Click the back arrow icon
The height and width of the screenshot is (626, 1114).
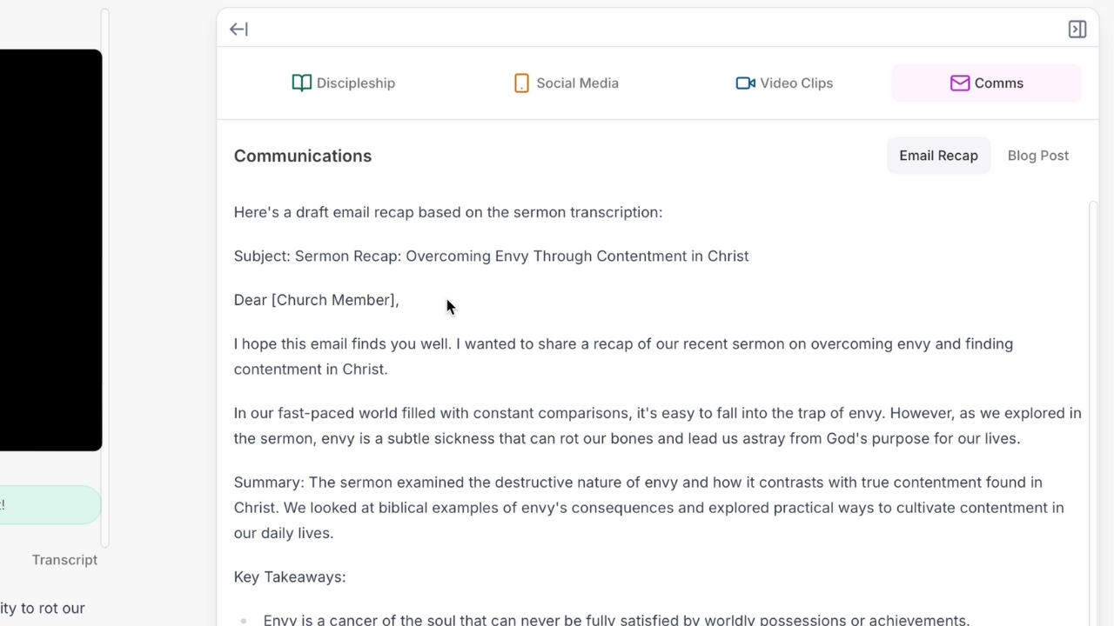(238, 29)
